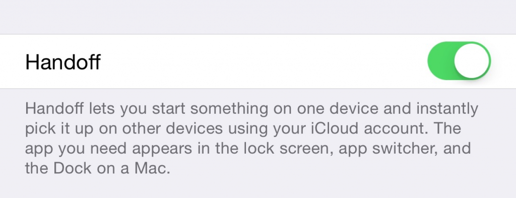Click the green track of the Handoff switch

coord(440,61)
